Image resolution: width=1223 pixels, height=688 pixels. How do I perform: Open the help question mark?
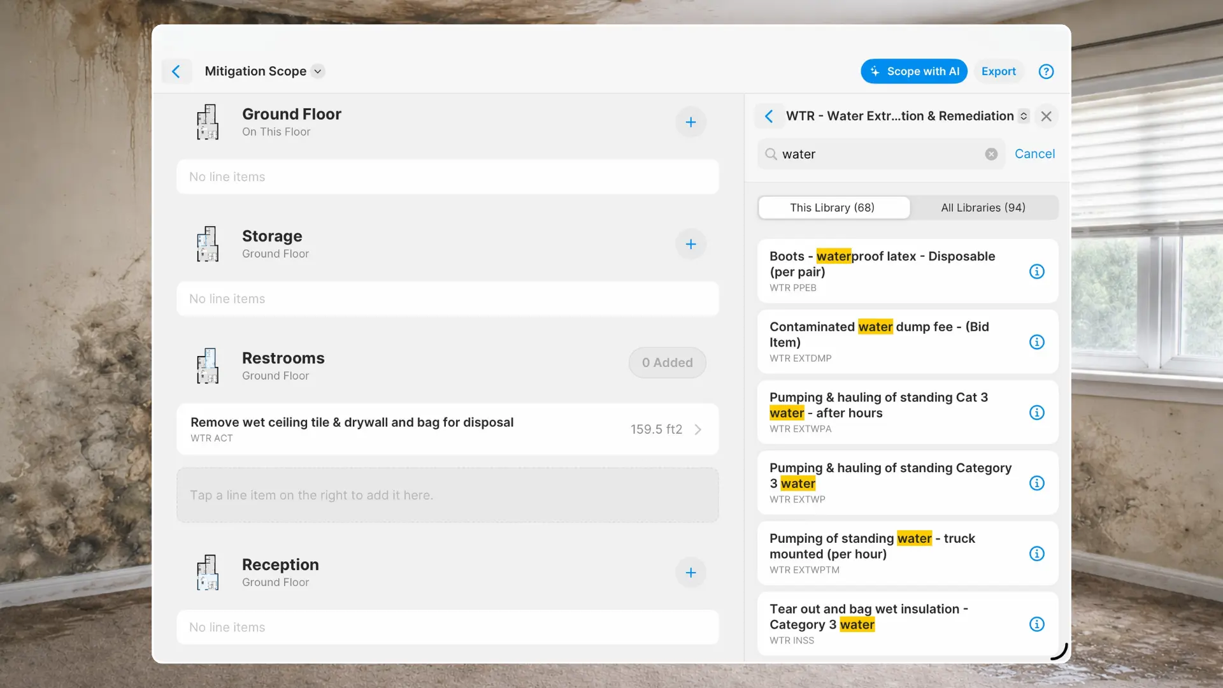(1046, 71)
